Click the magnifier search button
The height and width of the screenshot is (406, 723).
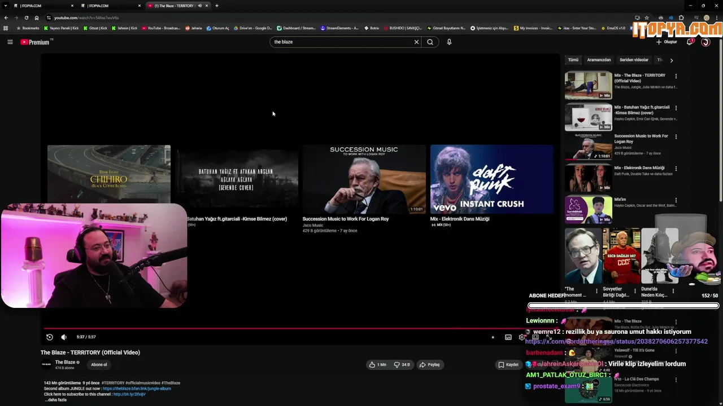430,42
